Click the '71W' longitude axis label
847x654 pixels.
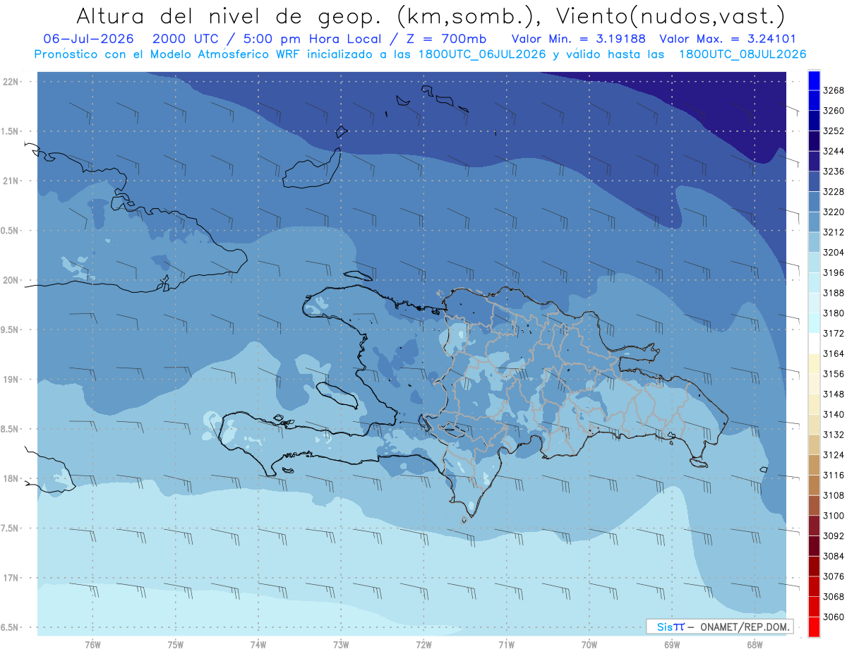point(507,644)
